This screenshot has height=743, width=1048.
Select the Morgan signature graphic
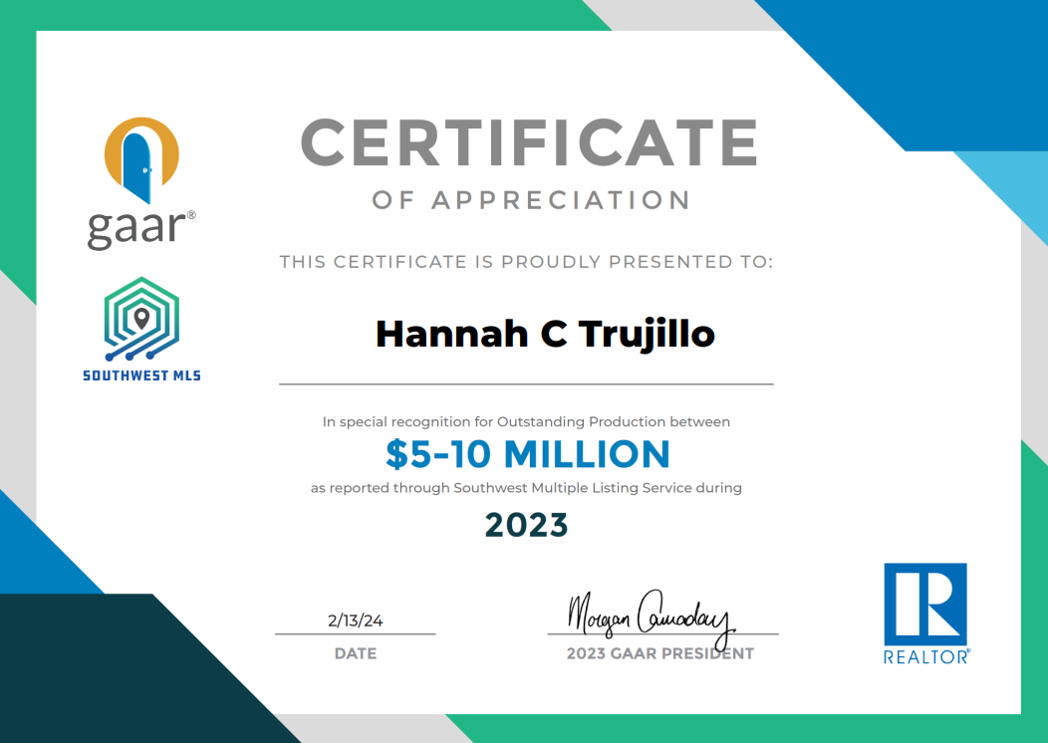point(650,612)
